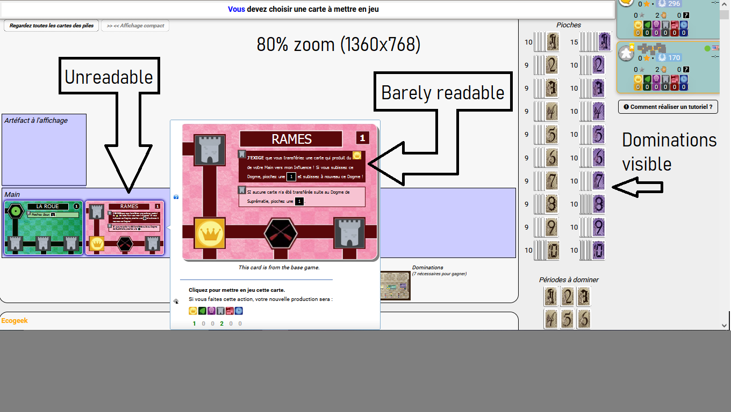Click the green online status dot
This screenshot has width=731, height=412.
707,49
